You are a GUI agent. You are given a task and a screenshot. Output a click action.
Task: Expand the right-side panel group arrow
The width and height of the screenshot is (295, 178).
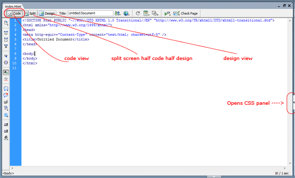(294, 103)
